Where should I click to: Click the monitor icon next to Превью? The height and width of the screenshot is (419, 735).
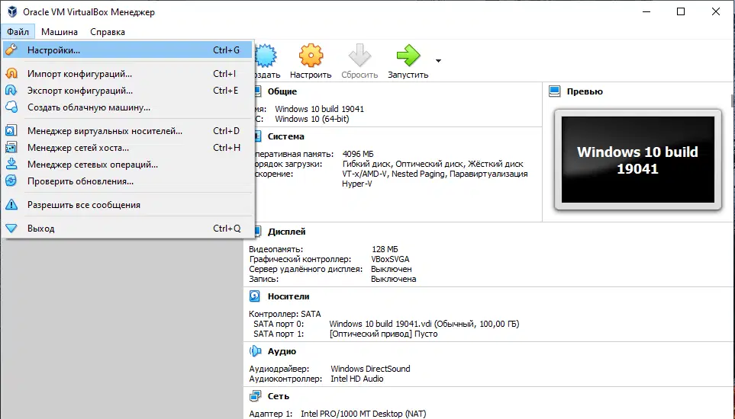[x=555, y=91]
